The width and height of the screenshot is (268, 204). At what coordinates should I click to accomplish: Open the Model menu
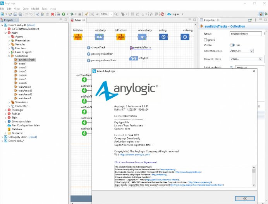35,9
